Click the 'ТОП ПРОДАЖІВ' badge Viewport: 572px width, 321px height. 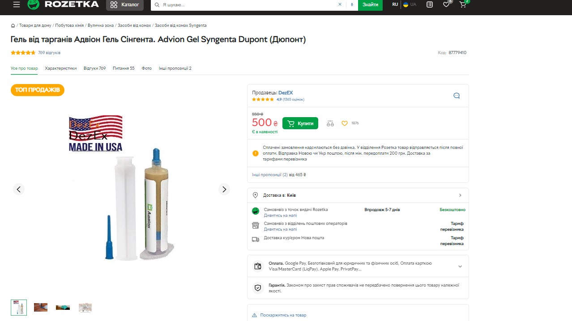(x=38, y=90)
